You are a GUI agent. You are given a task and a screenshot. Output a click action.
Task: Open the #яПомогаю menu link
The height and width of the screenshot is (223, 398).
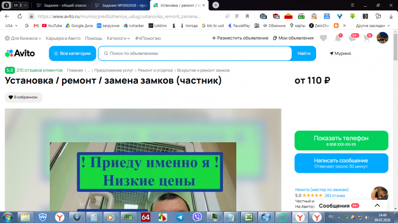148,38
